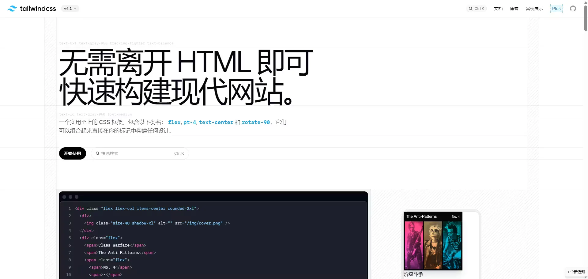
Task: Open the 文档 menu item
Action: [498, 8]
